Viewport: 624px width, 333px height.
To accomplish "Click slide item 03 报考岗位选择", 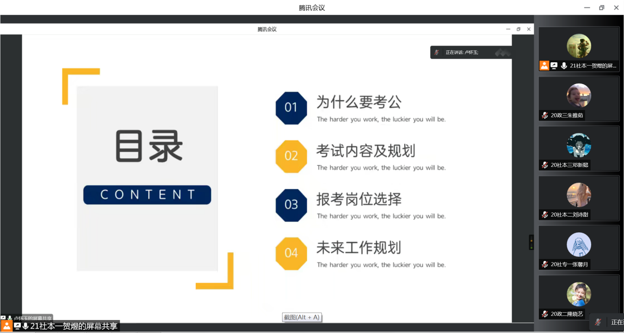I will pos(358,199).
